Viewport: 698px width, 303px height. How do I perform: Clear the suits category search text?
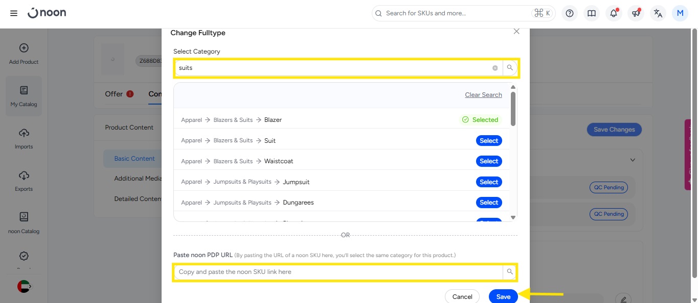(x=495, y=68)
